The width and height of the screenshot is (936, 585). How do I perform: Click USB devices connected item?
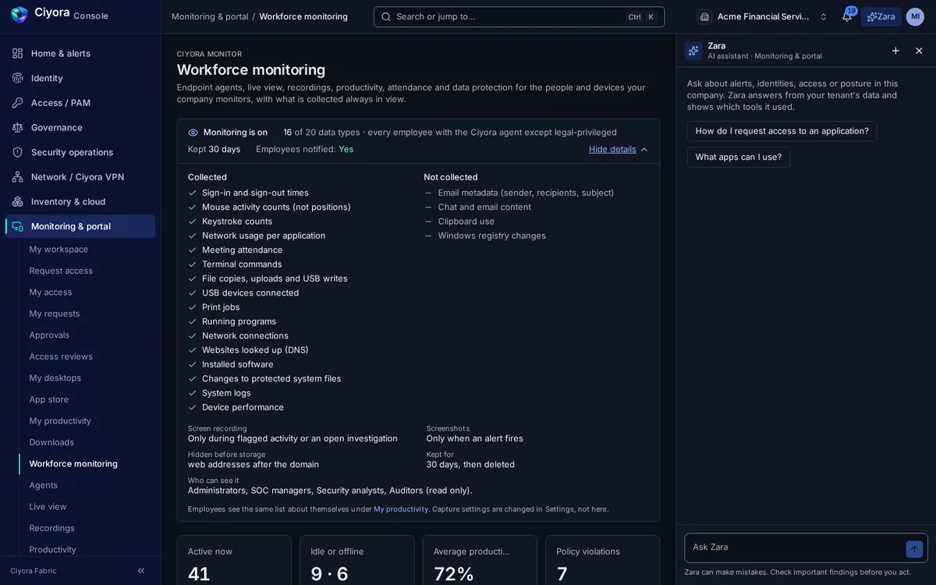point(250,293)
